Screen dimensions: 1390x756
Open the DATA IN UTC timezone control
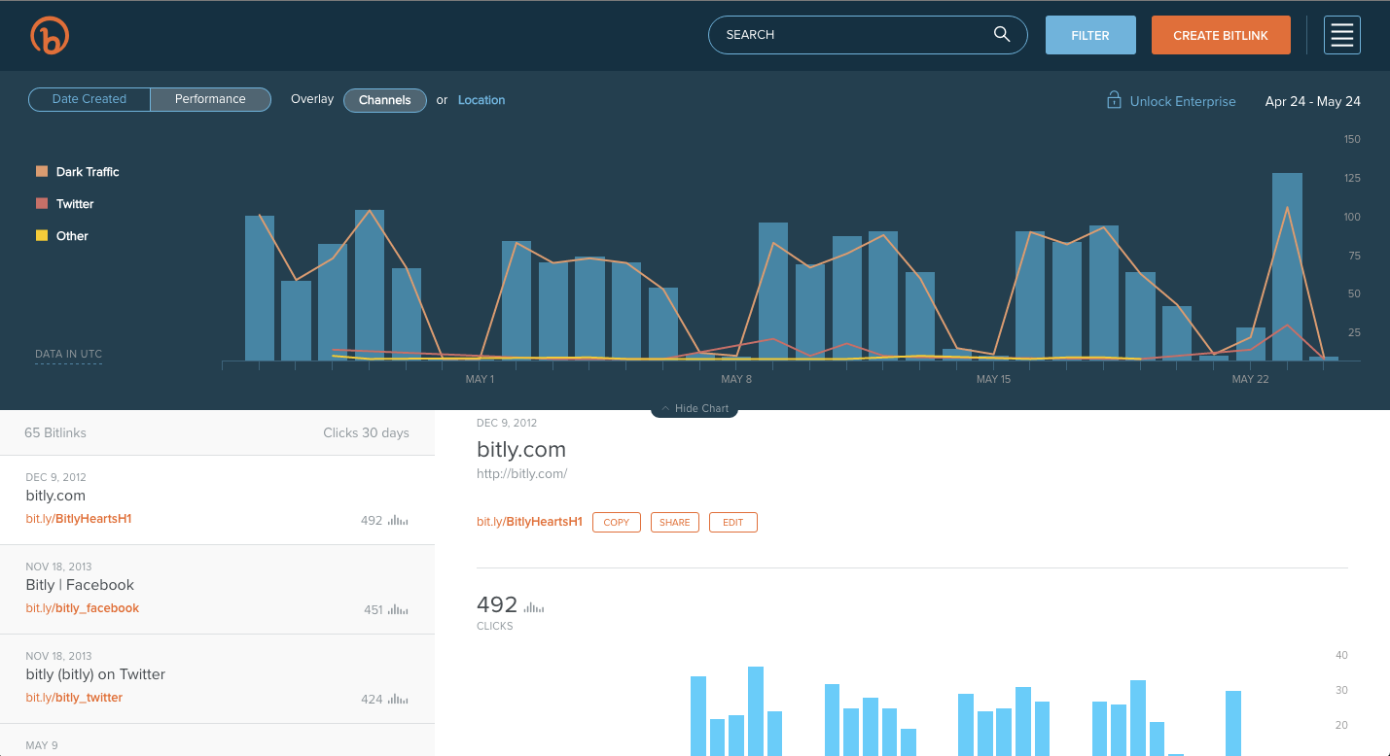point(68,355)
